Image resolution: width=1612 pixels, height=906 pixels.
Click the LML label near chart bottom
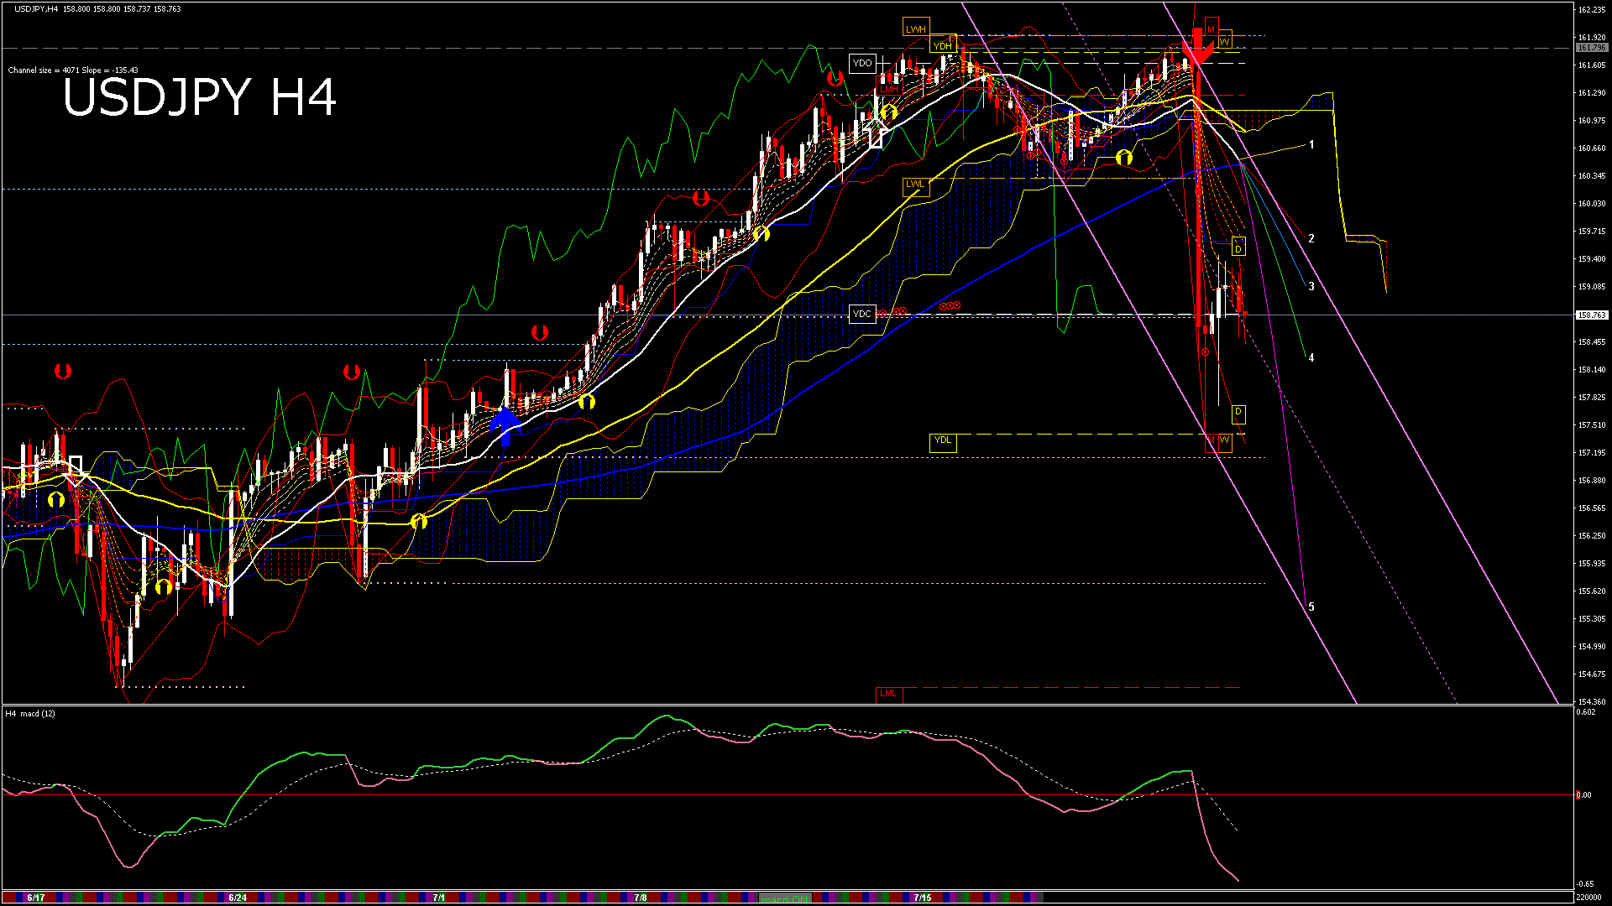click(887, 694)
